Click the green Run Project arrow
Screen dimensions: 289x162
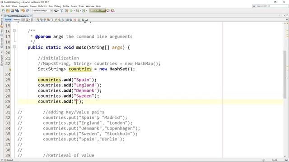[71, 11]
